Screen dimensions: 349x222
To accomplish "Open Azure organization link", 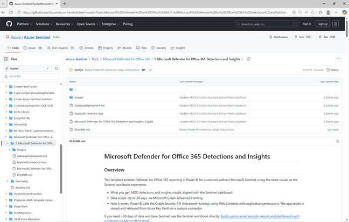I will [x=16, y=37].
